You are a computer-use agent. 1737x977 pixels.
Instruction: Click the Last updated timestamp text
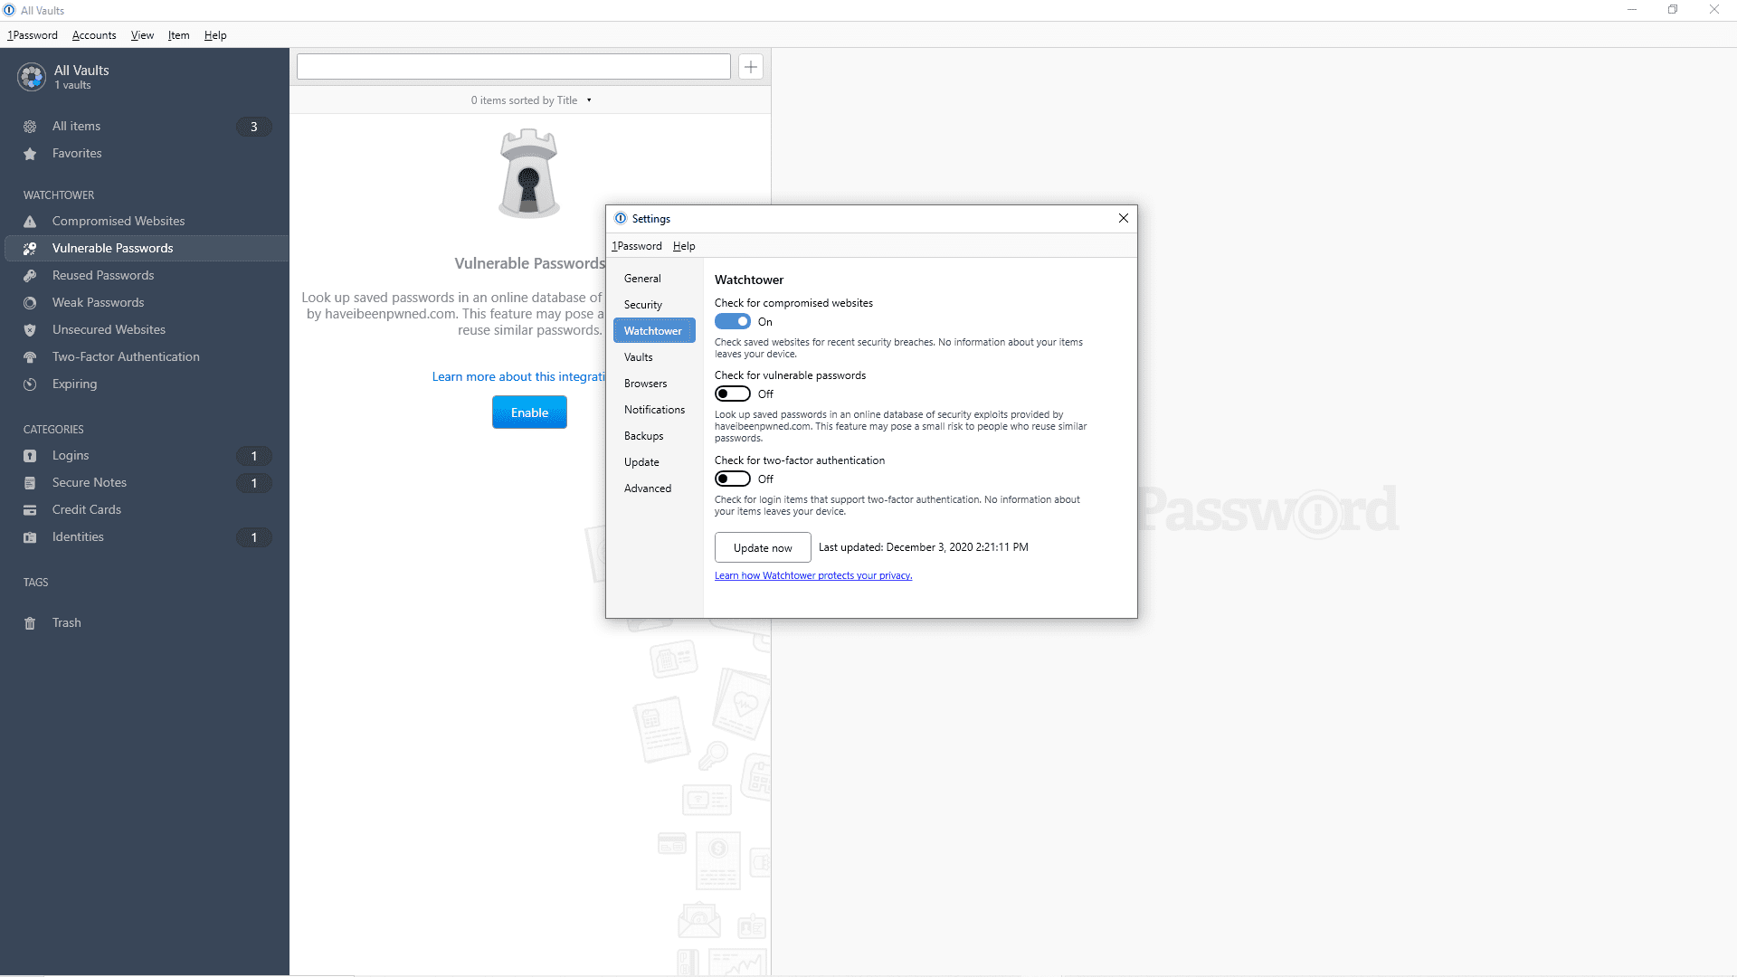pyautogui.click(x=924, y=547)
